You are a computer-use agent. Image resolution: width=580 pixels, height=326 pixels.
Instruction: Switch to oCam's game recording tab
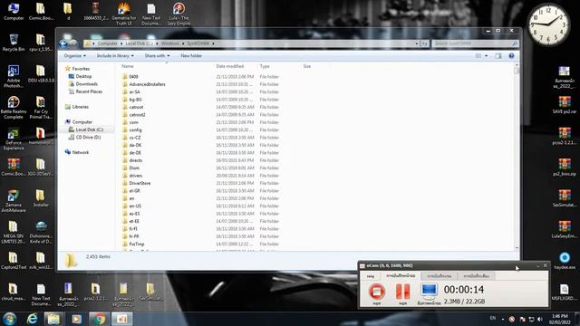click(439, 276)
